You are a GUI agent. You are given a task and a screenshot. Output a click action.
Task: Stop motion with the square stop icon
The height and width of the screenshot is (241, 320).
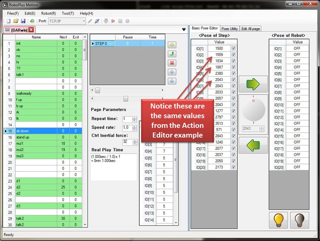(120, 21)
